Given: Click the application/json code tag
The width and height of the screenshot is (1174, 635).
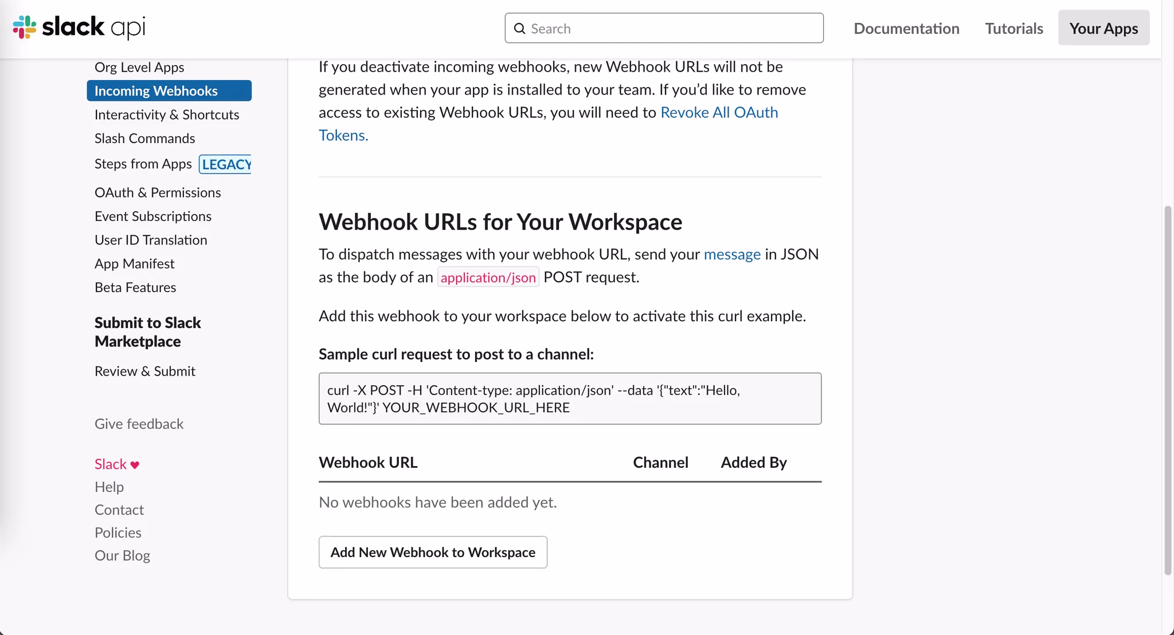Looking at the screenshot, I should point(488,277).
